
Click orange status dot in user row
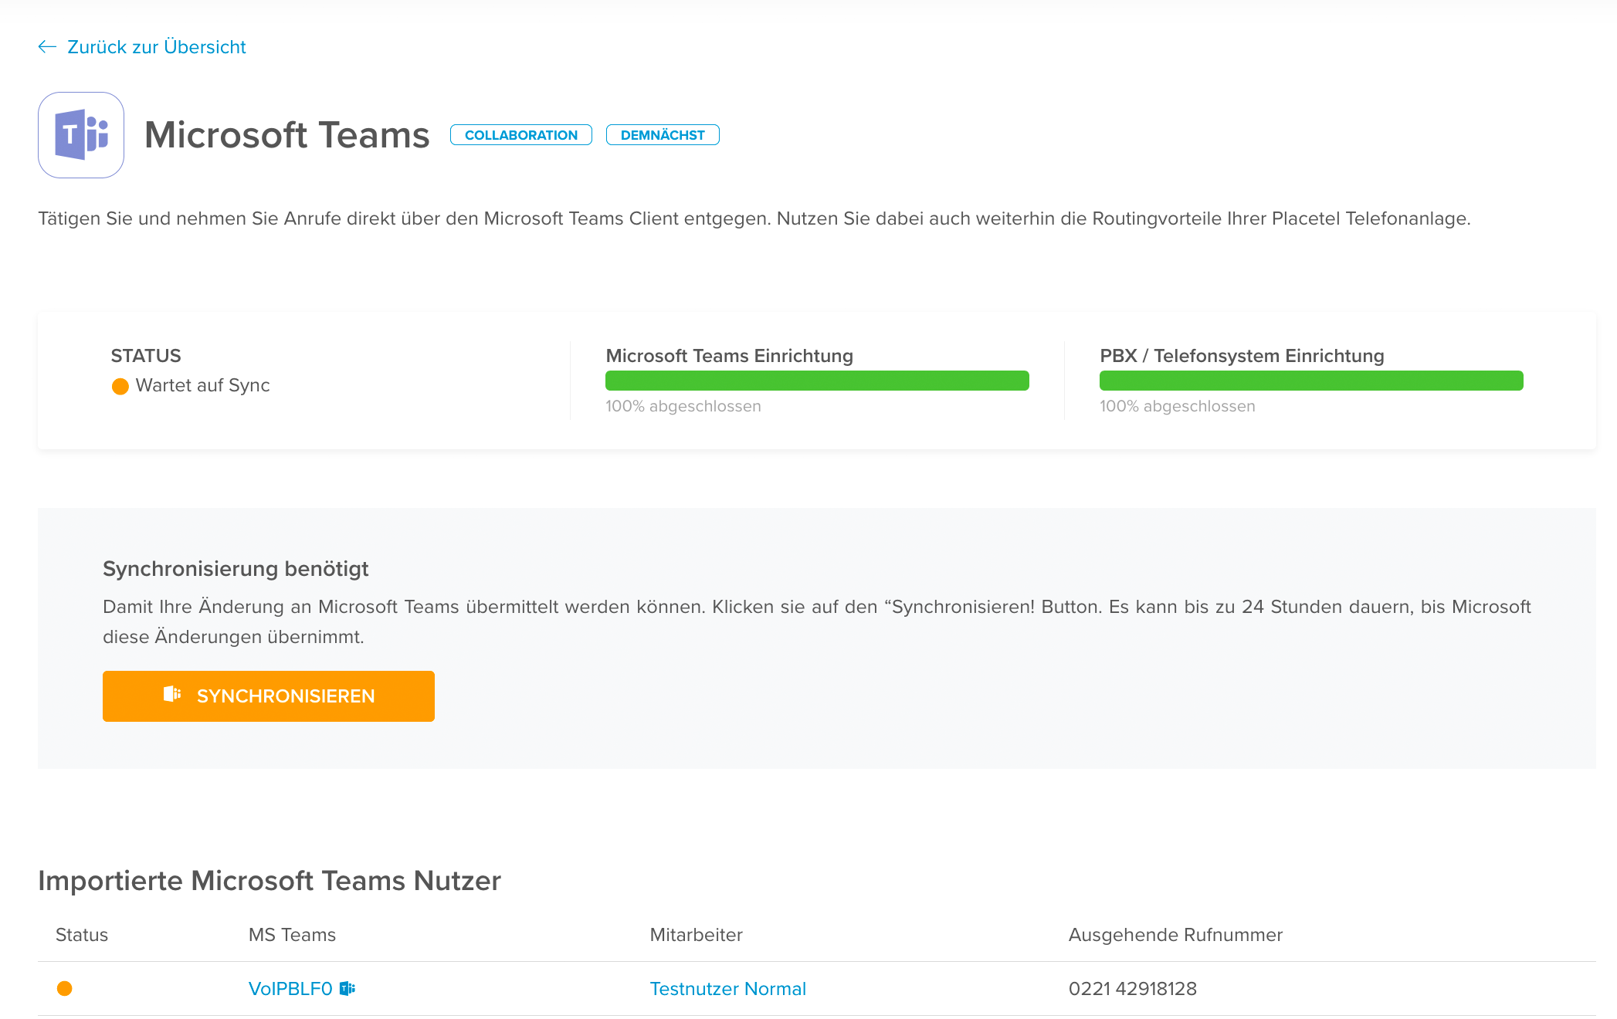click(x=65, y=988)
